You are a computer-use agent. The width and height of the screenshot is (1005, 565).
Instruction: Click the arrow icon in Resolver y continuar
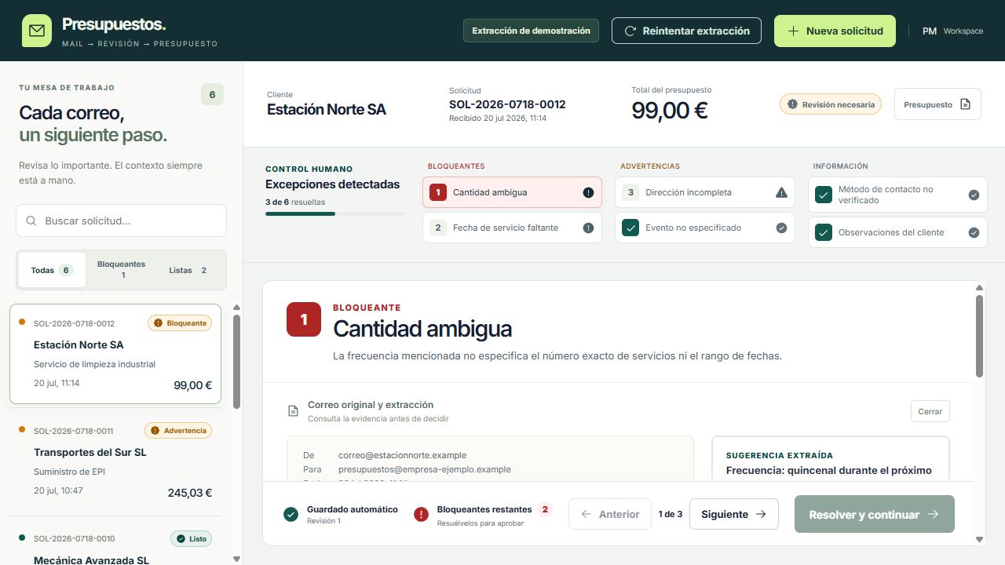[x=933, y=515]
